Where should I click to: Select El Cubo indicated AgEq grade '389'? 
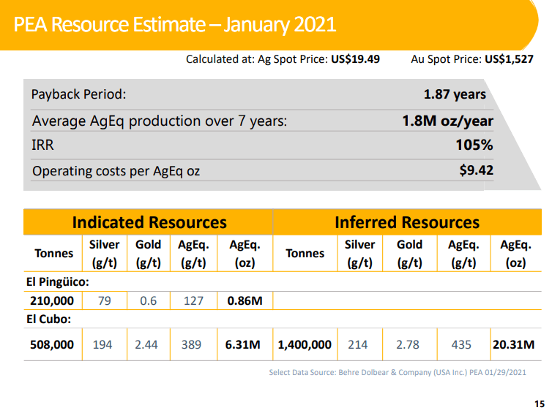click(x=191, y=344)
